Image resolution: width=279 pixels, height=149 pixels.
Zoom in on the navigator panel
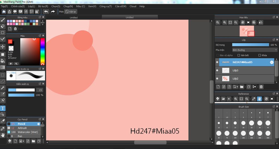tap(225, 22)
